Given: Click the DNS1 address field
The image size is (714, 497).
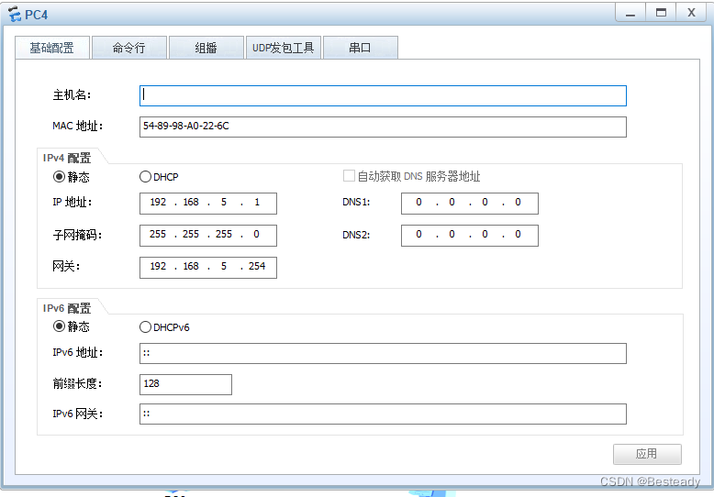Looking at the screenshot, I should pos(470,203).
